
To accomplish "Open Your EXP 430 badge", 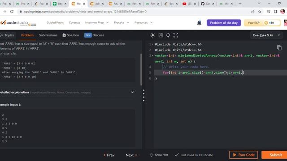I will click(262, 23).
